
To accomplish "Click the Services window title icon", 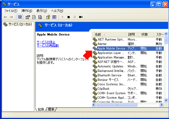I will point(5,4).
